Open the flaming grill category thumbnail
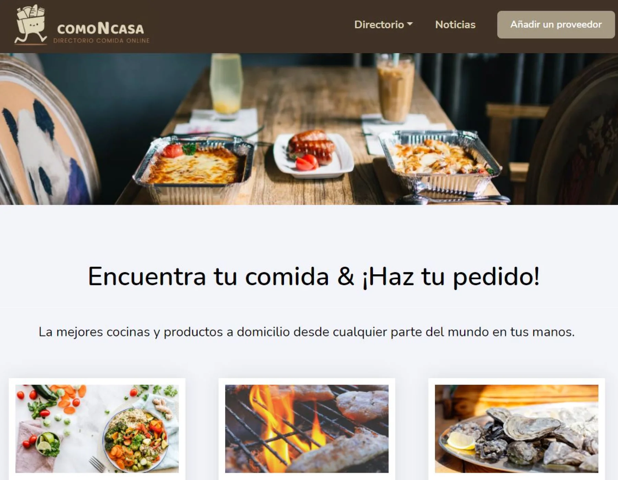 coord(307,429)
